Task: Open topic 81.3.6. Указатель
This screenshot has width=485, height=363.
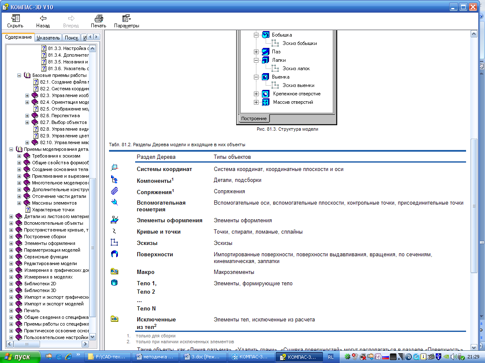Action: 68,68
